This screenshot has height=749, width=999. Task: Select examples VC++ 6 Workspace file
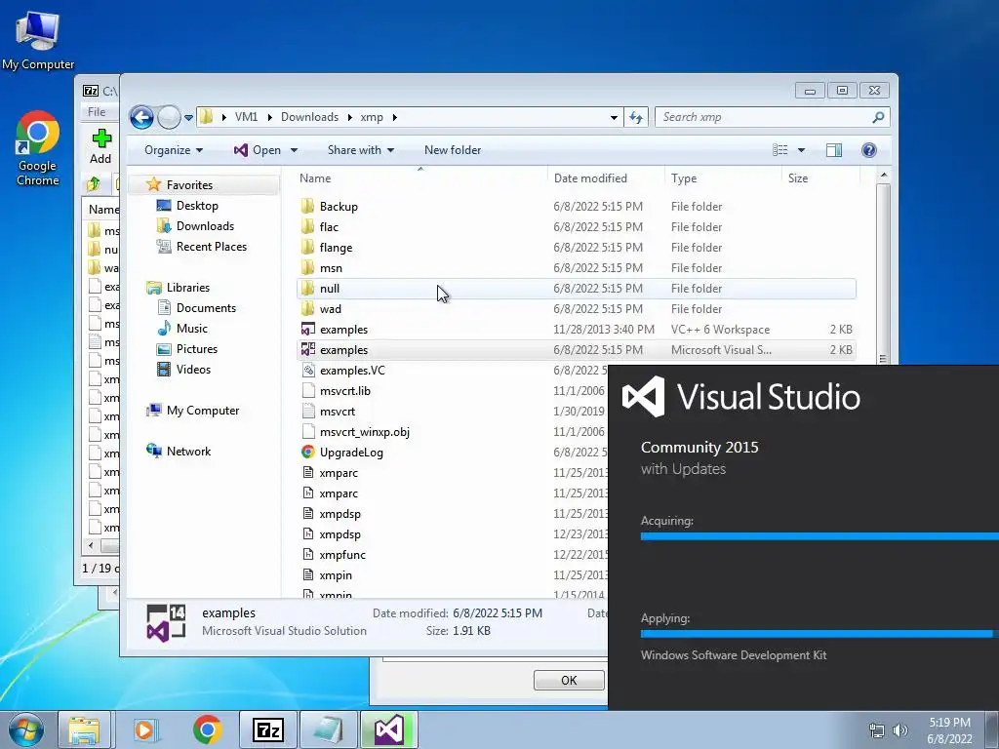[576, 330]
